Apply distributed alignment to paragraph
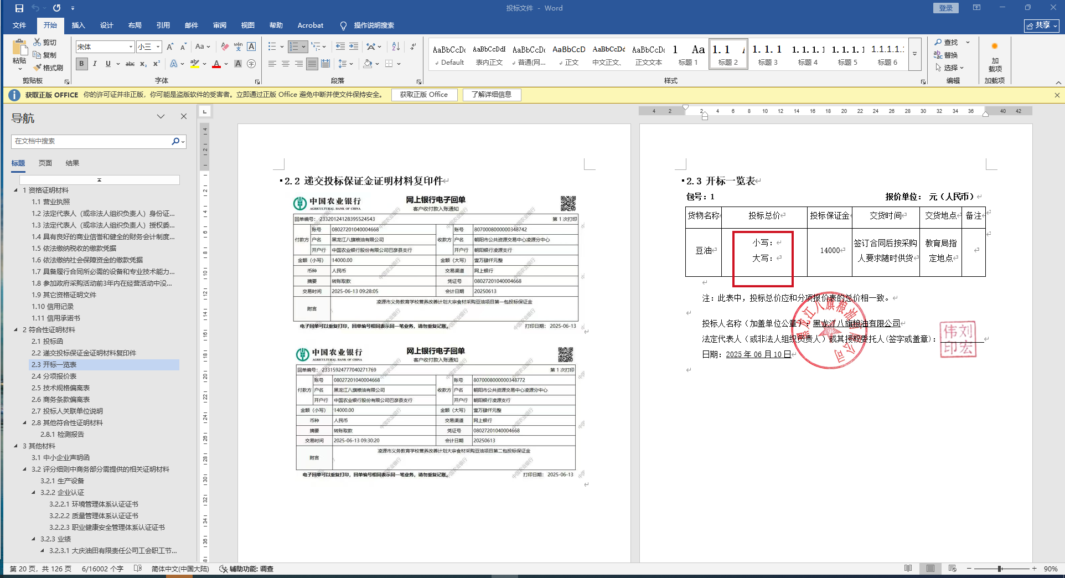This screenshot has width=1065, height=578. (x=325, y=64)
